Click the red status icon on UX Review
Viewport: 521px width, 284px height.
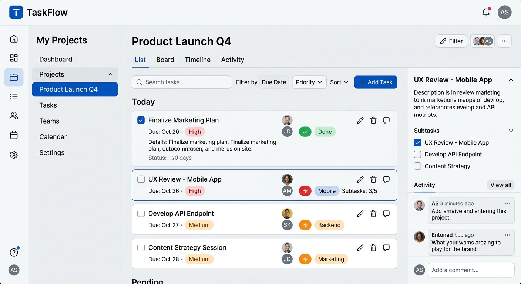tap(305, 191)
